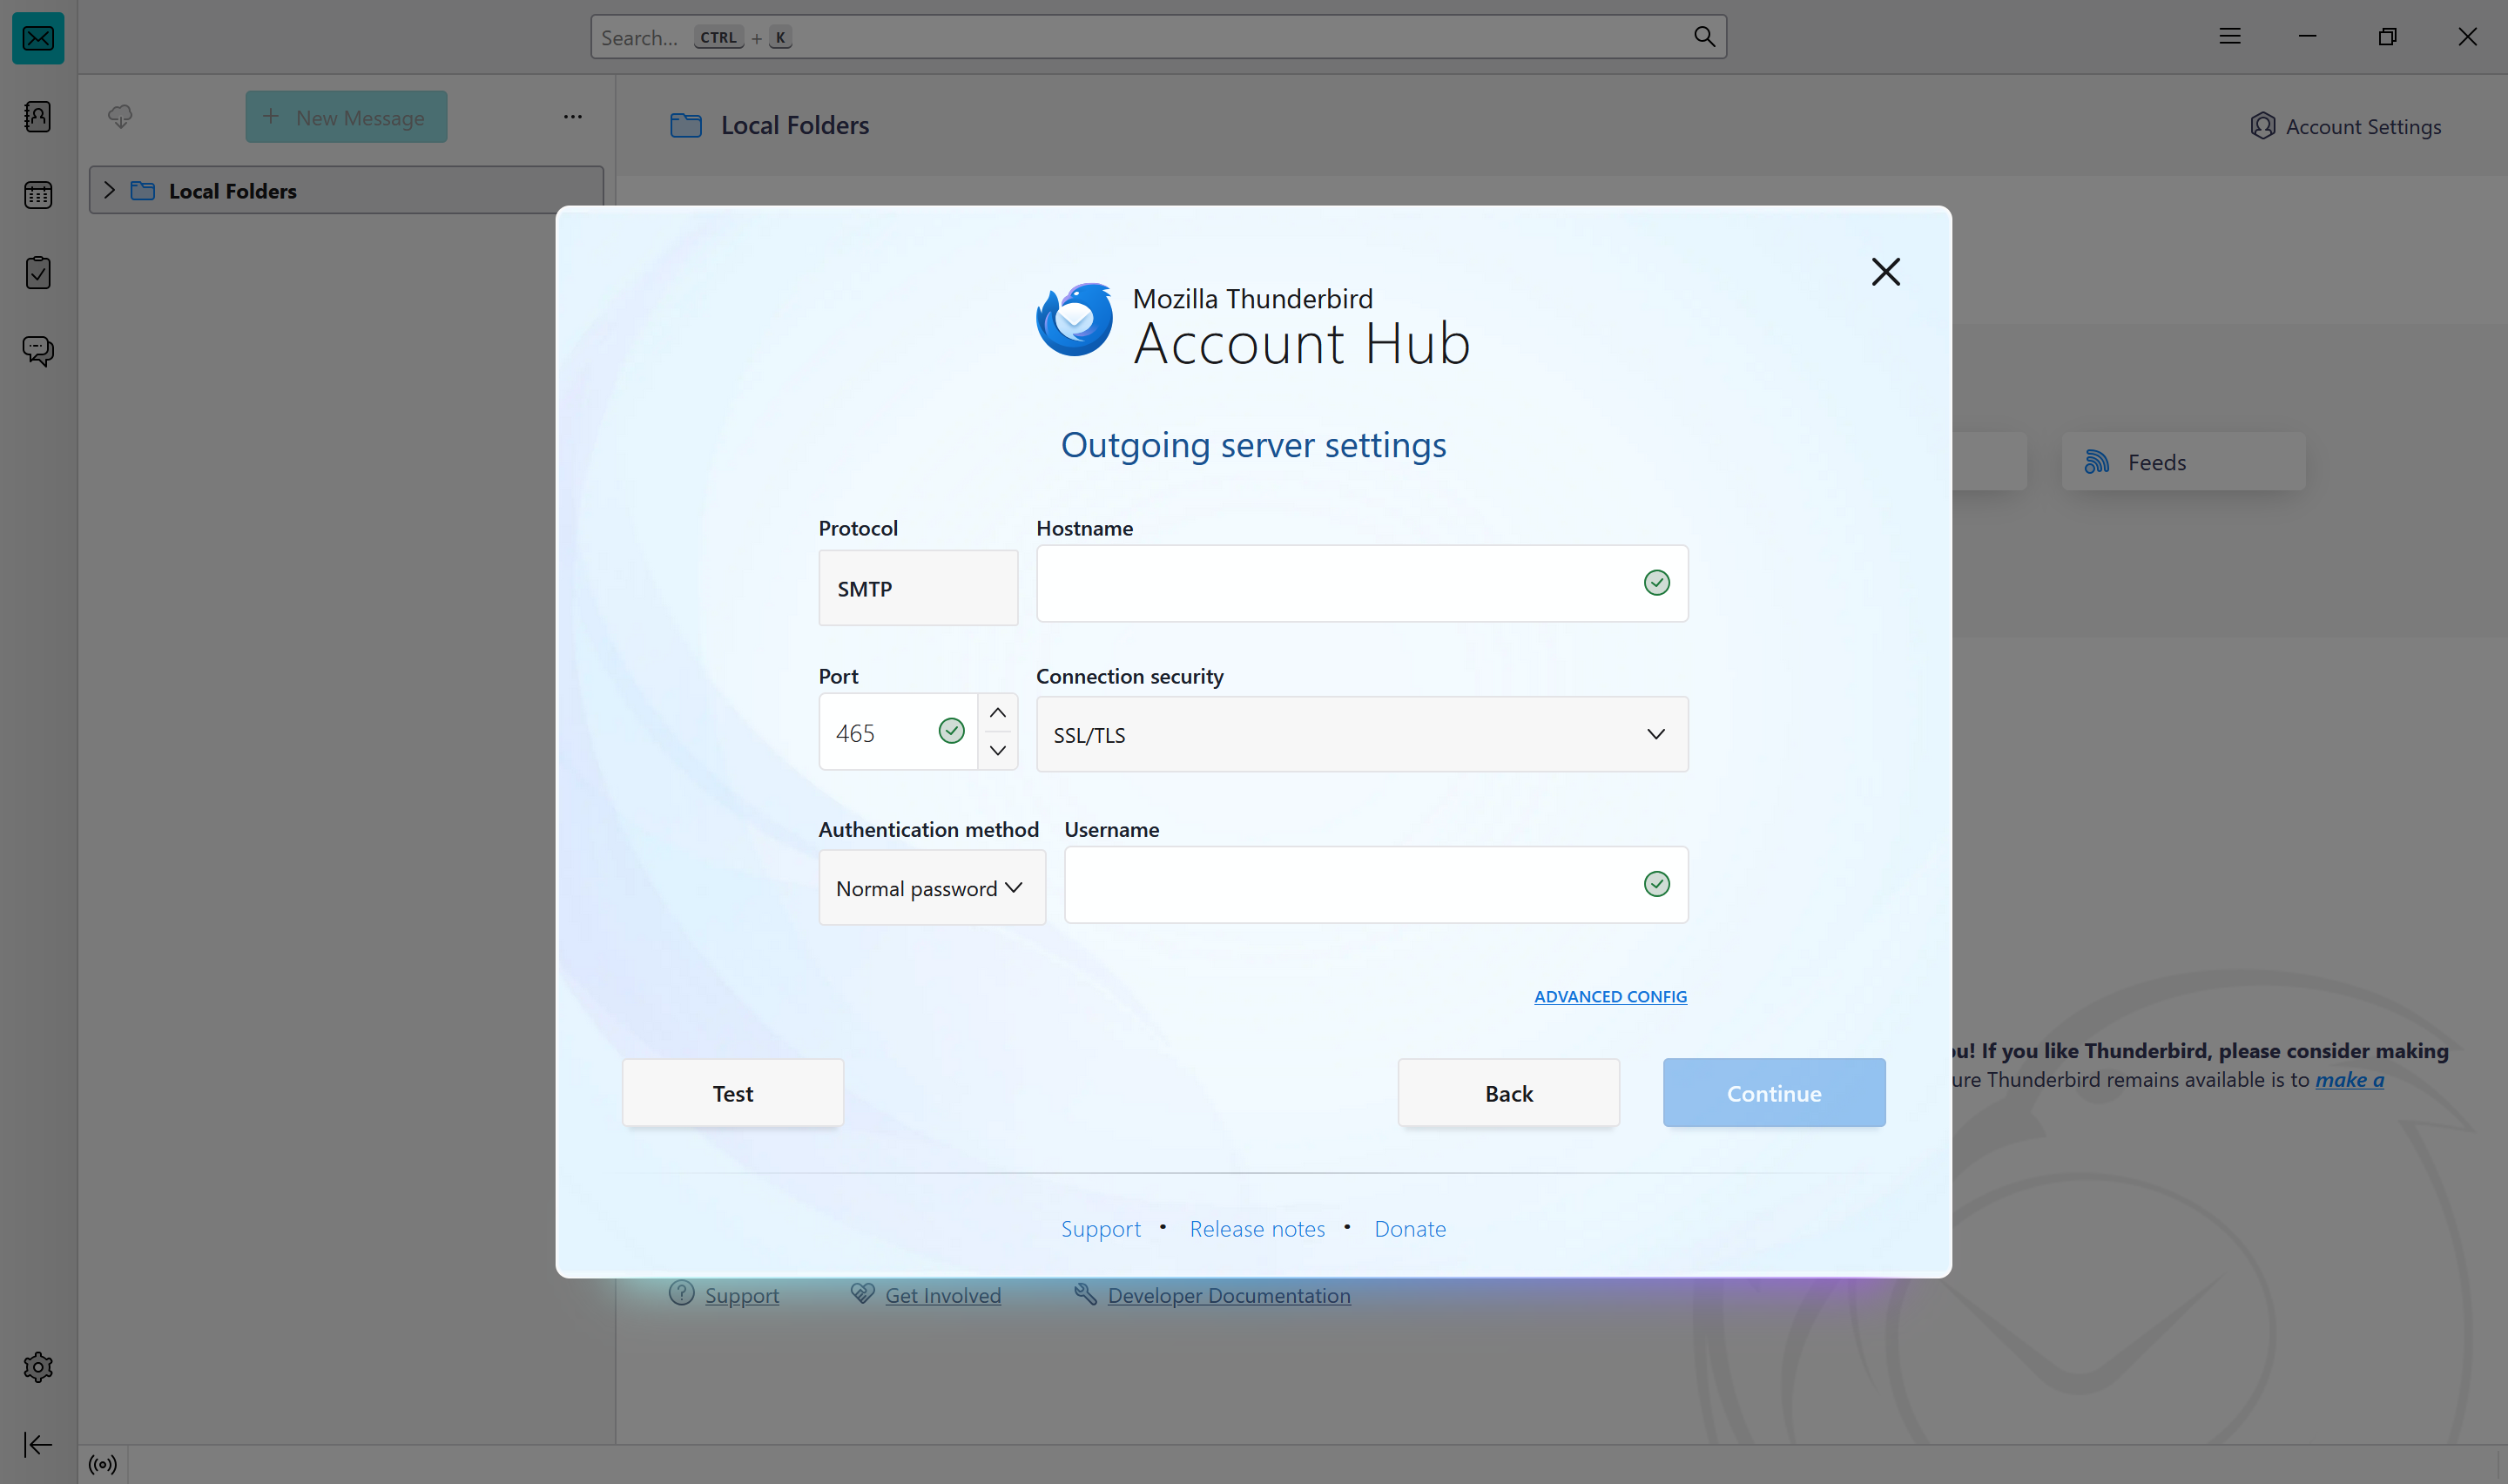Close the Account Hub dialog
The height and width of the screenshot is (1484, 2508).
click(1885, 272)
